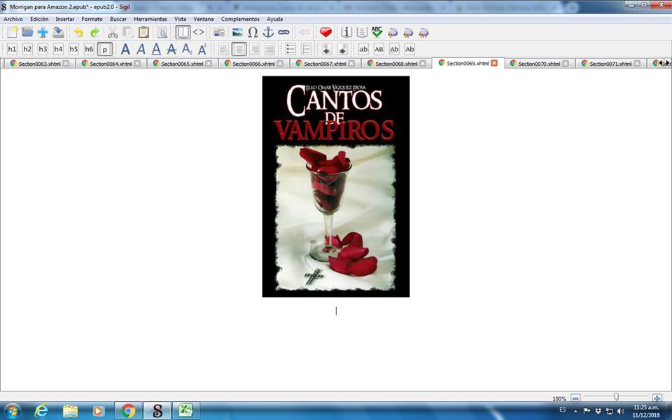This screenshot has height=420, width=672.
Task: Open the Metadata Editor info icon
Action: [x=346, y=32]
